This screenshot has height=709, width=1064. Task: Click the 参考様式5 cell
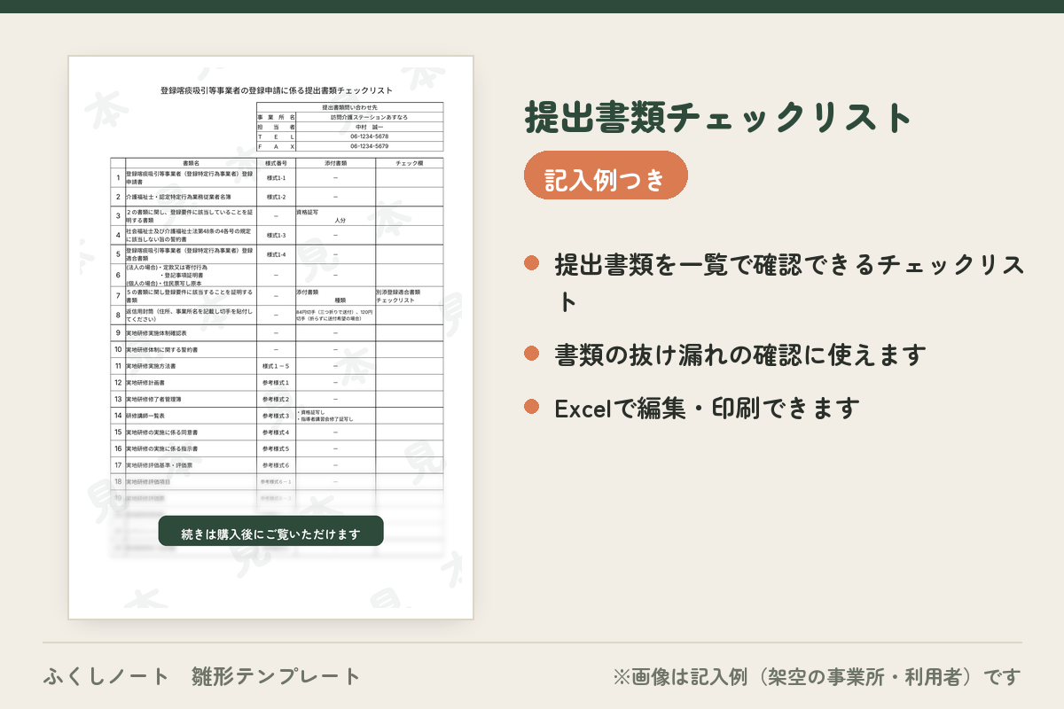click(276, 449)
